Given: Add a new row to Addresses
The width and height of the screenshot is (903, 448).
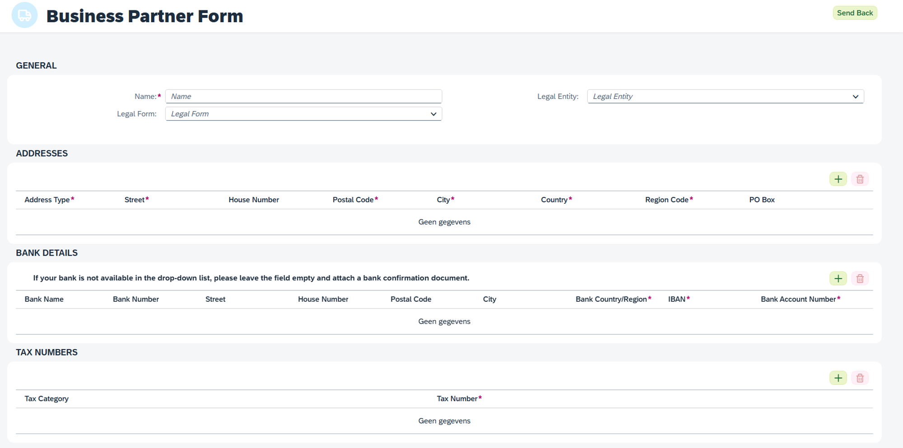Looking at the screenshot, I should coord(838,179).
